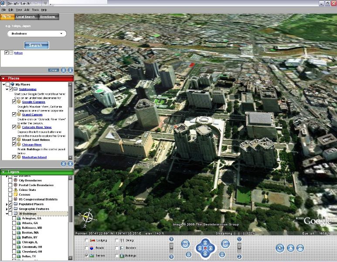Viewport: 337px width, 262px height.
Task: Uncheck the Google Campus place checkbox
Action: pyautogui.click(x=14, y=102)
